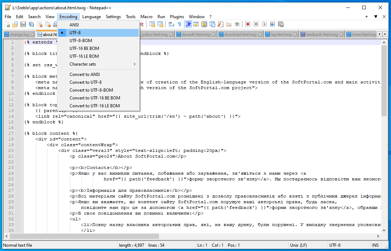Open the Macro menu
This screenshot has height=251, width=391.
146,17
